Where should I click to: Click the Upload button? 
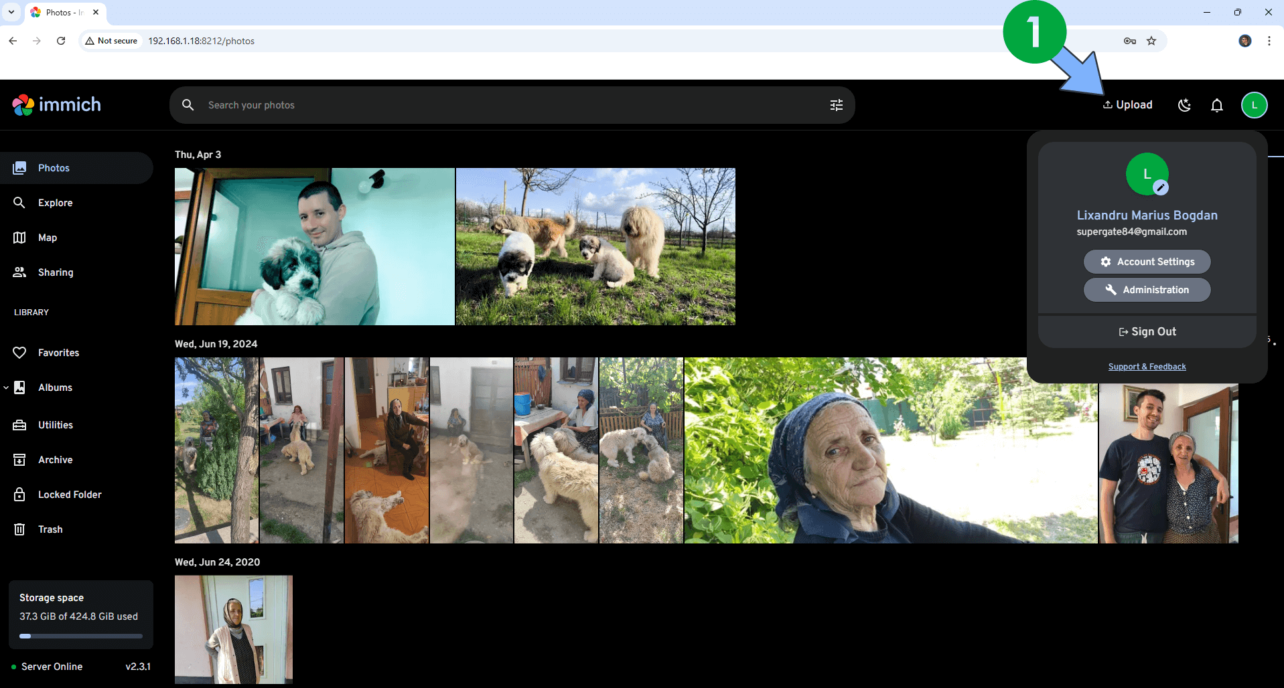1128,105
